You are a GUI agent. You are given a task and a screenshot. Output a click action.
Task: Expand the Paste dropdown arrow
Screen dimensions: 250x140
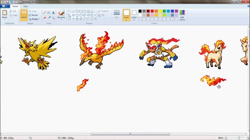pyautogui.click(x=4, y=19)
